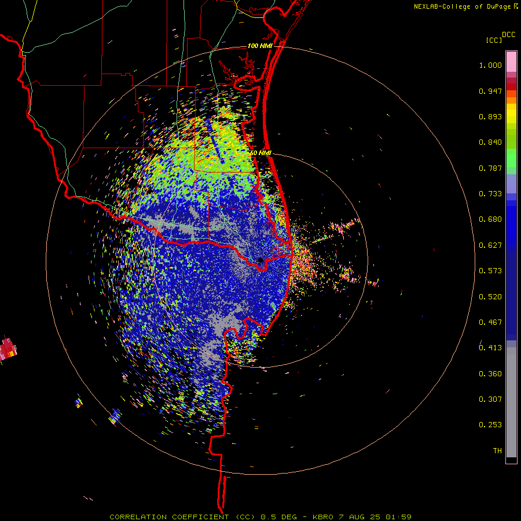Click the bright green color bar segment

(511, 158)
